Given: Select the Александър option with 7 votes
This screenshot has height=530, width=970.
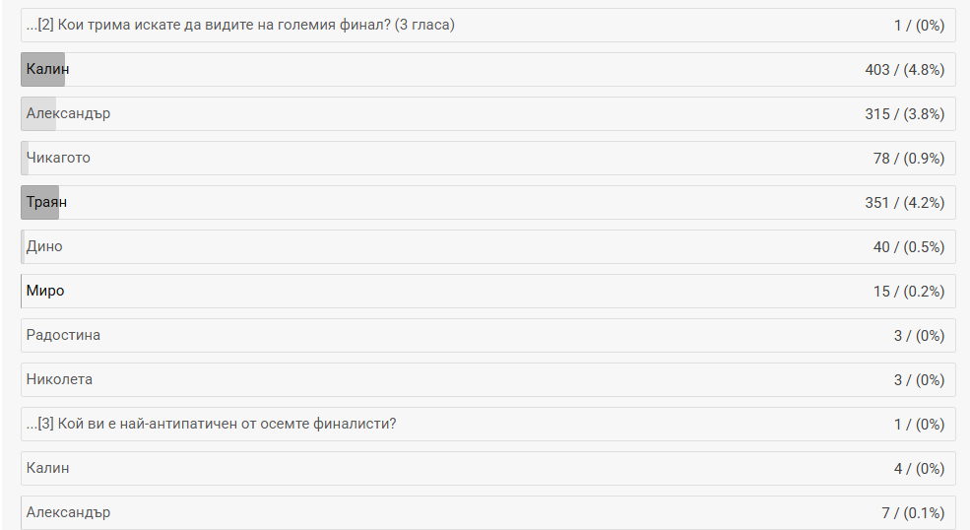Looking at the screenshot, I should coord(68,512).
